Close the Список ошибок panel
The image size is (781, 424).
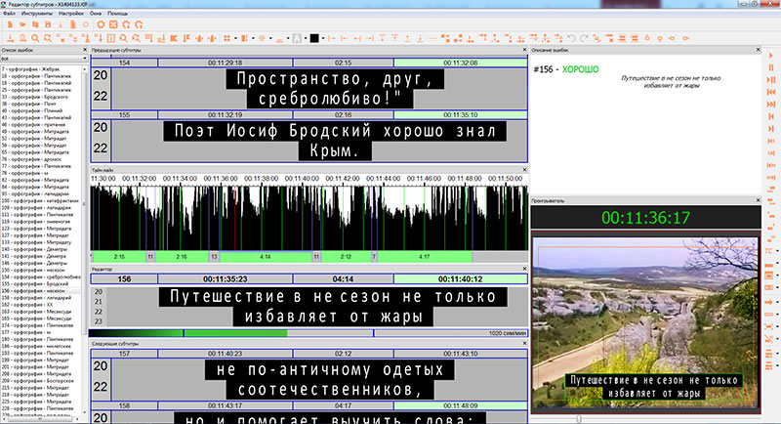[85, 50]
